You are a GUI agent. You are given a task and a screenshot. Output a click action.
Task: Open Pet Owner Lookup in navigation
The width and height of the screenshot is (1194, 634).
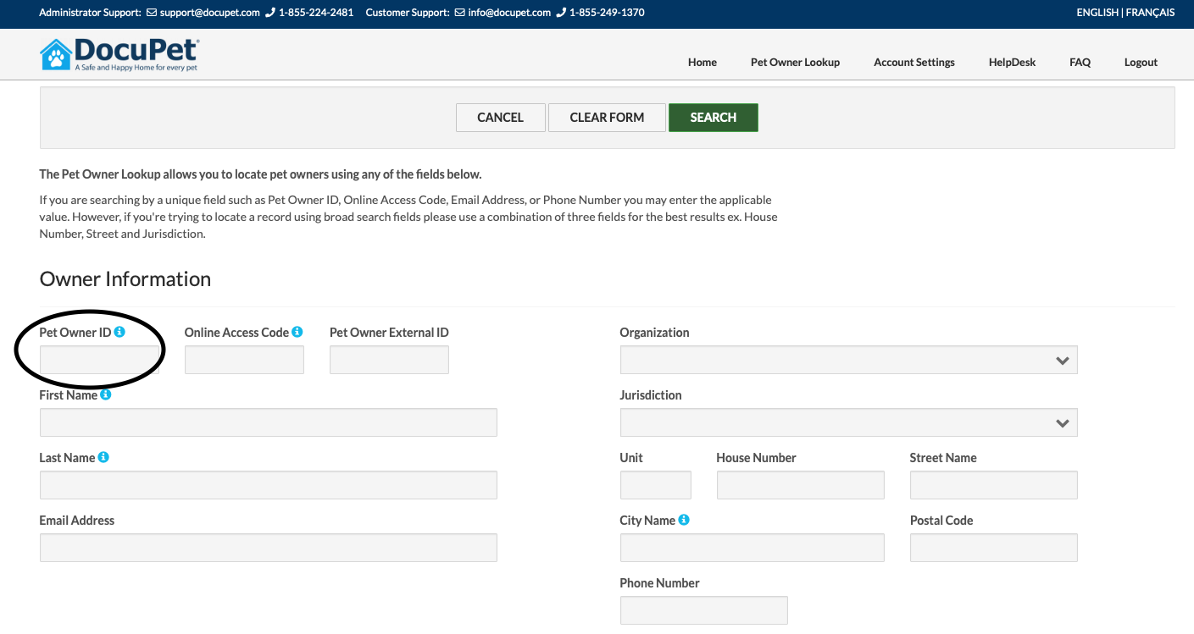[x=795, y=62]
